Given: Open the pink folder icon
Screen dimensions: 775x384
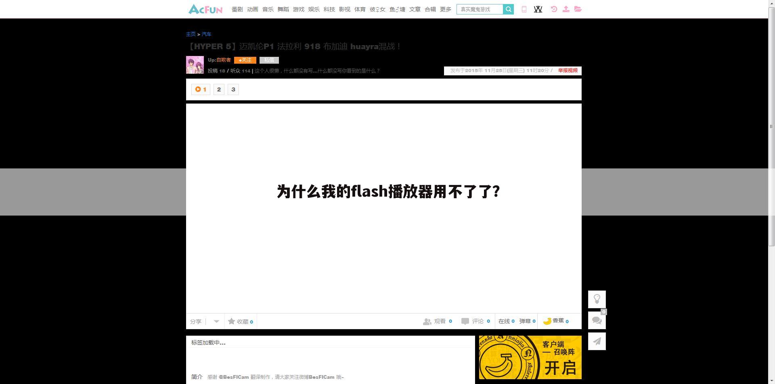Looking at the screenshot, I should click(578, 9).
